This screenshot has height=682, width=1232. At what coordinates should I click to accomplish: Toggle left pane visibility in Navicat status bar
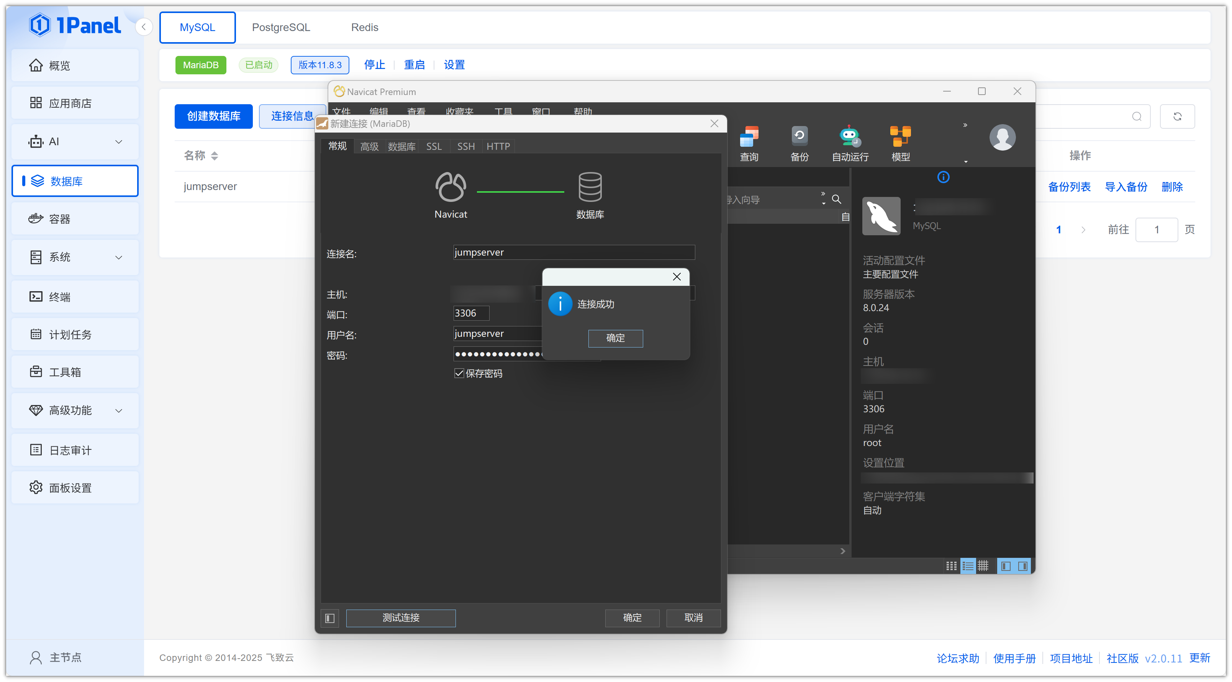coord(1006,566)
